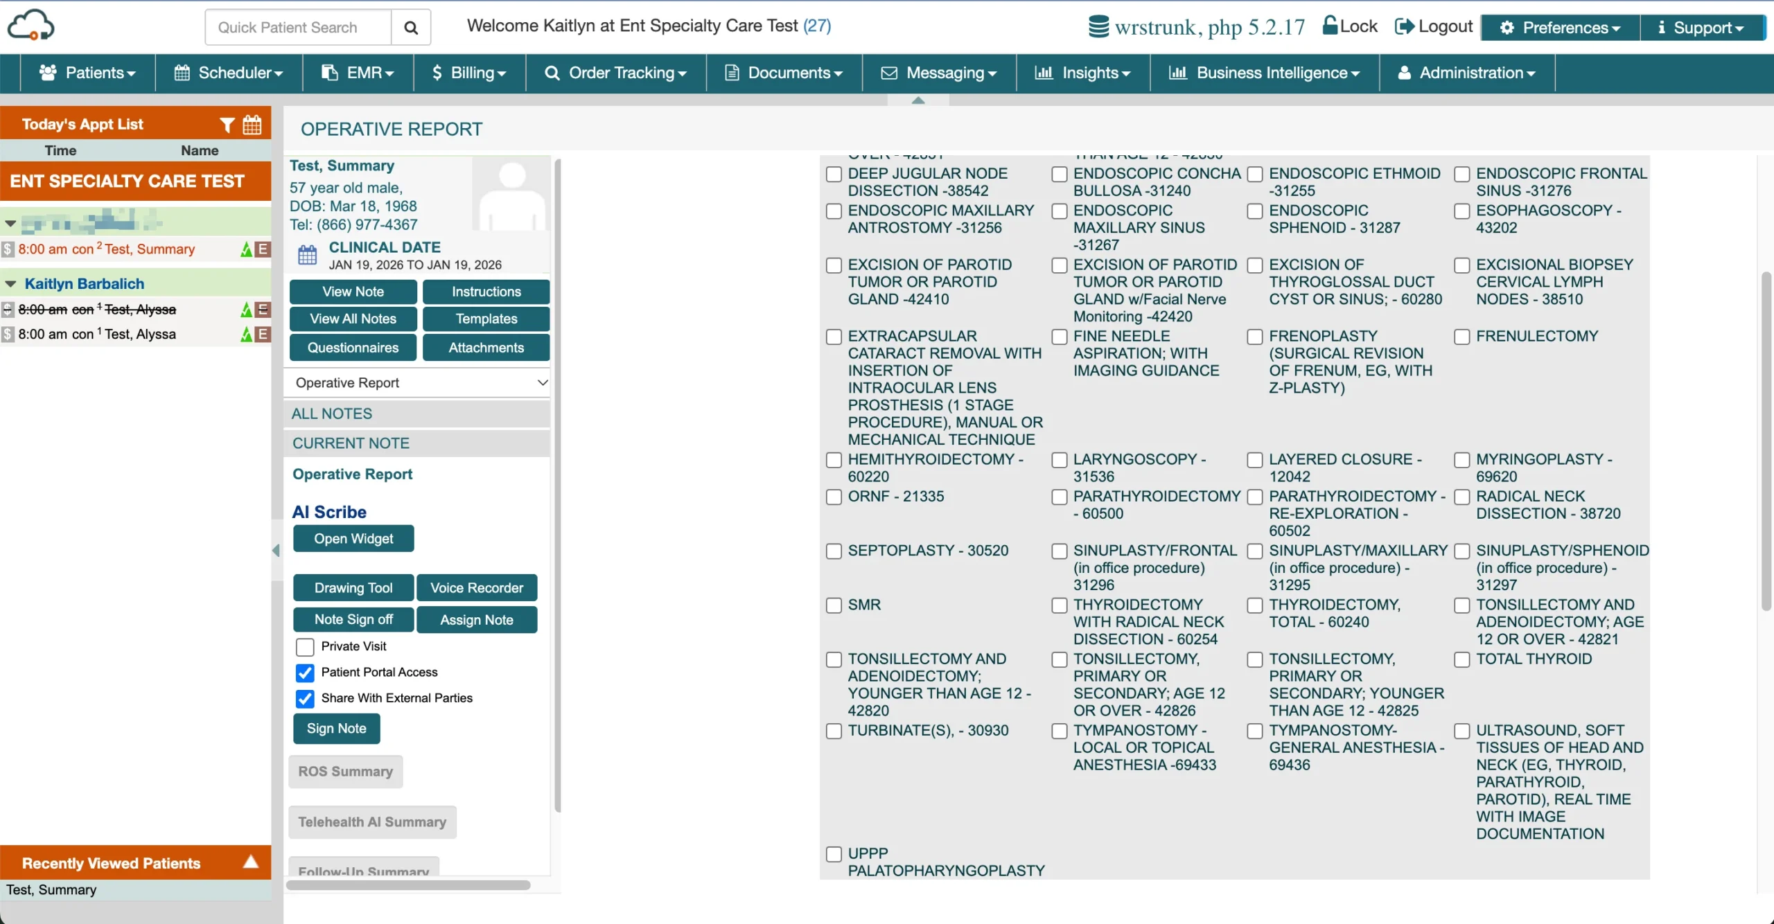Check the SEPTOPLASTY - 30520 procedure checkbox
This screenshot has width=1774, height=924.
point(833,551)
